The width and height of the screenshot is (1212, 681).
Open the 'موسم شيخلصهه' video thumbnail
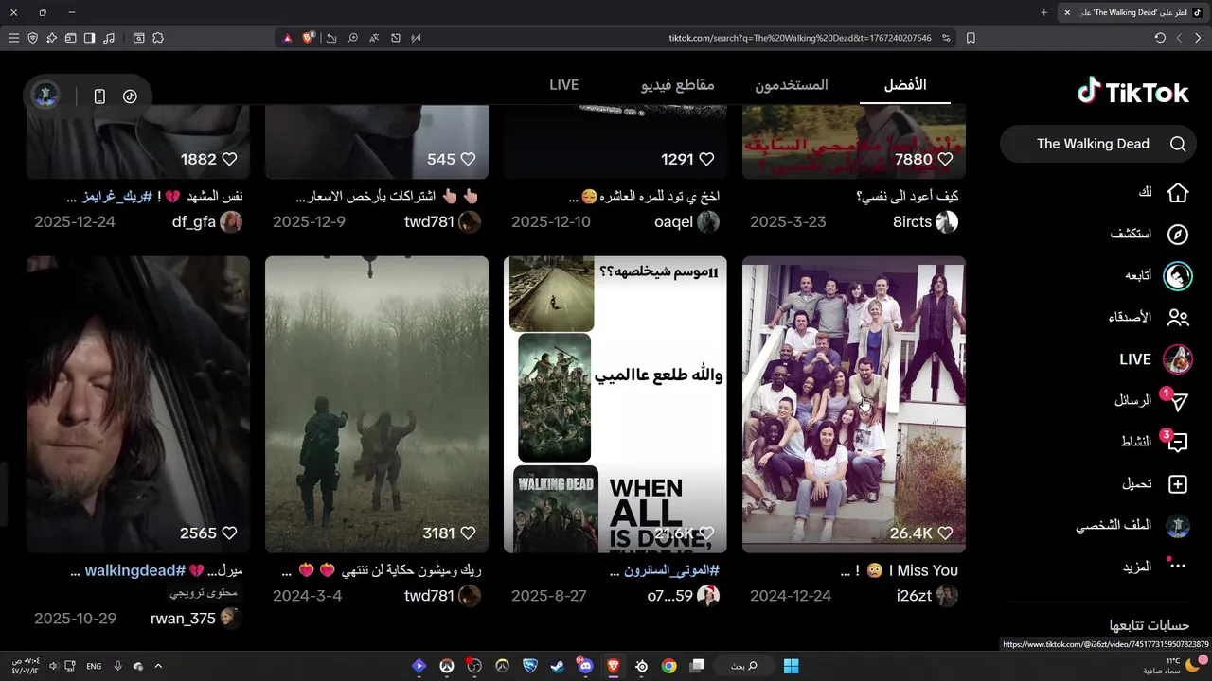point(615,404)
